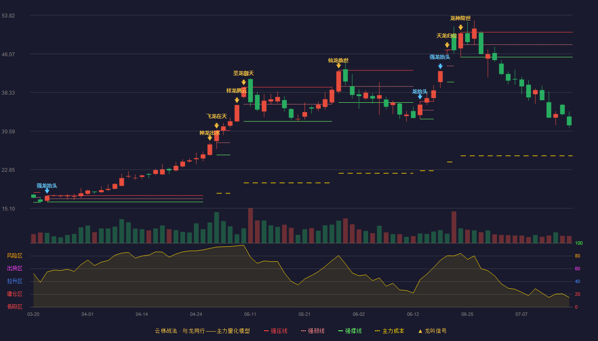The height and width of the screenshot is (341, 598).
Task: Click the 30.59 price axis label
Action: pyautogui.click(x=8, y=132)
